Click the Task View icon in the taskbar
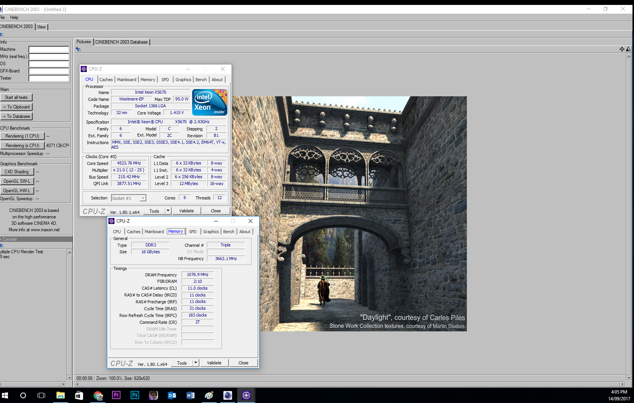 point(41,395)
